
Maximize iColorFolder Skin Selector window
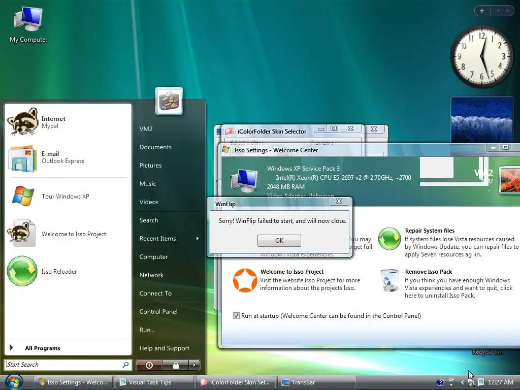coord(334,128)
